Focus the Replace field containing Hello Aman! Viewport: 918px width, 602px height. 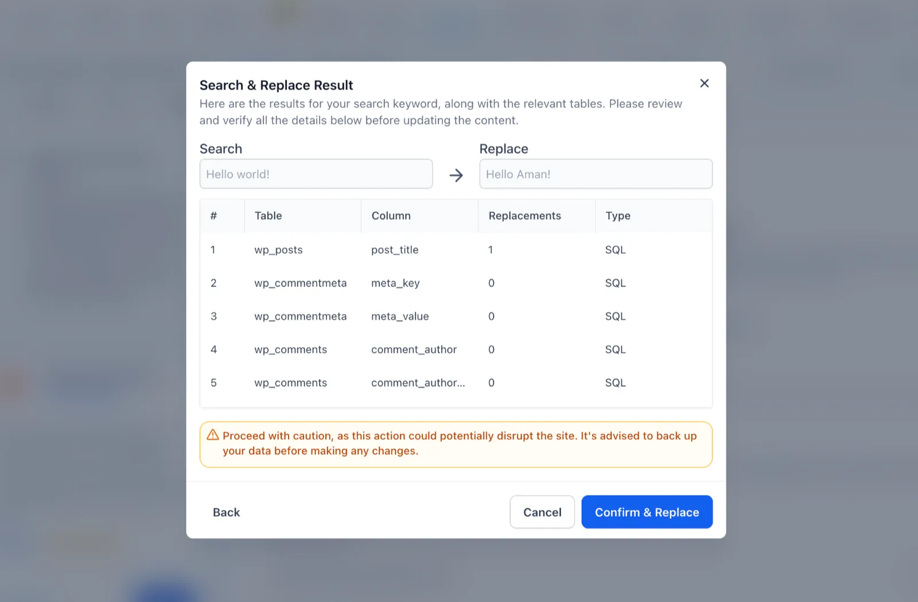[x=596, y=174]
